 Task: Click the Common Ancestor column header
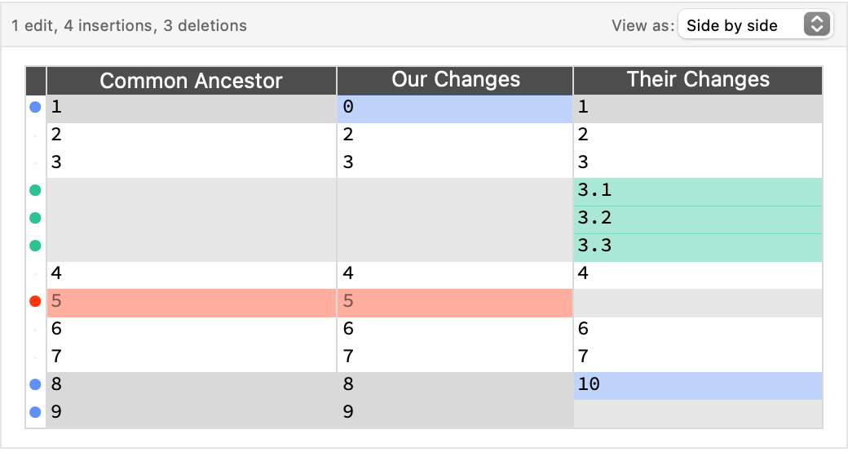tap(191, 81)
